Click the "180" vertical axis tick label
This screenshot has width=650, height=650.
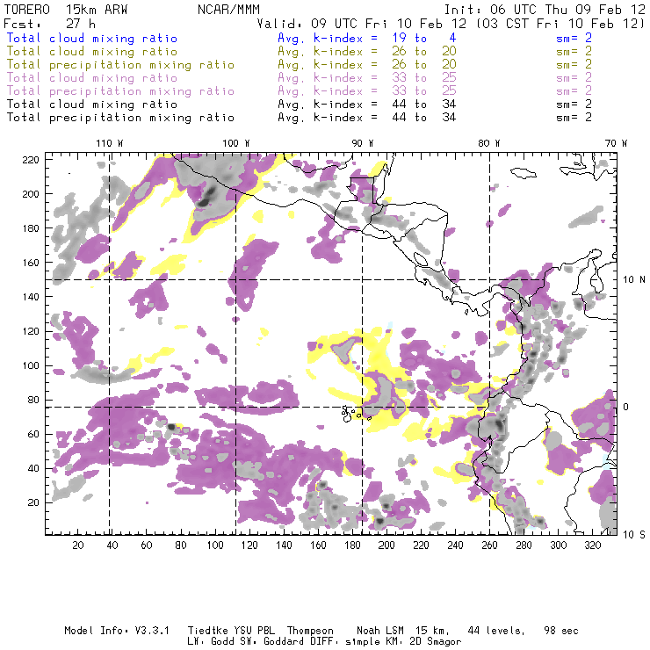pyautogui.click(x=31, y=228)
